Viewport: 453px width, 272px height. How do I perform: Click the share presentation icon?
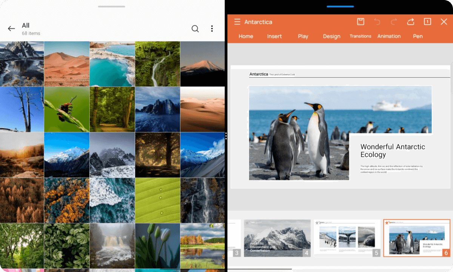coord(411,22)
